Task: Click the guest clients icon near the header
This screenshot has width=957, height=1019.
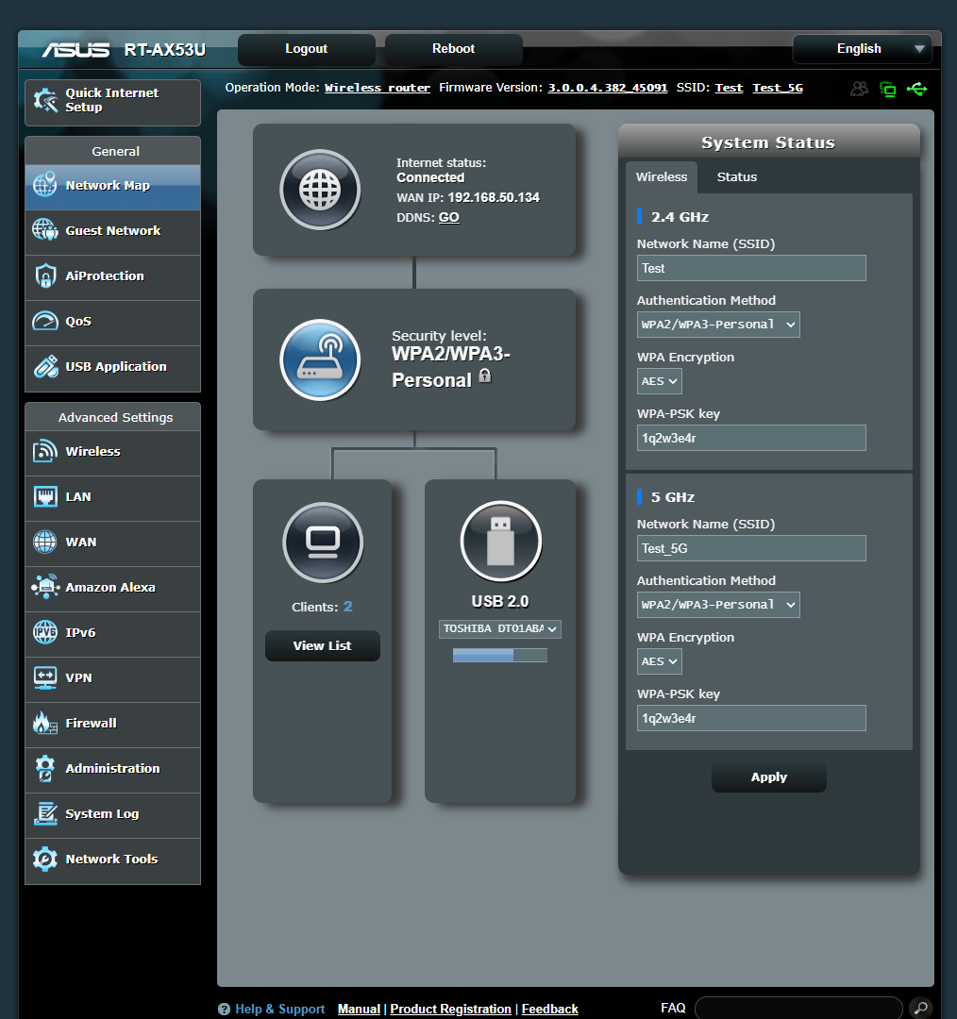Action: click(x=859, y=88)
